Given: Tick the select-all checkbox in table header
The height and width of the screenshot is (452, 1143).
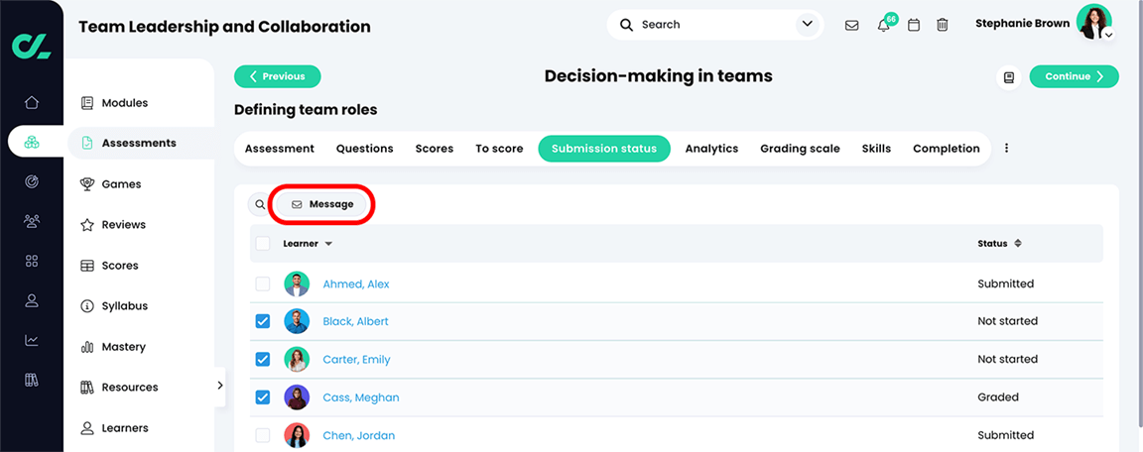Looking at the screenshot, I should click(x=262, y=244).
